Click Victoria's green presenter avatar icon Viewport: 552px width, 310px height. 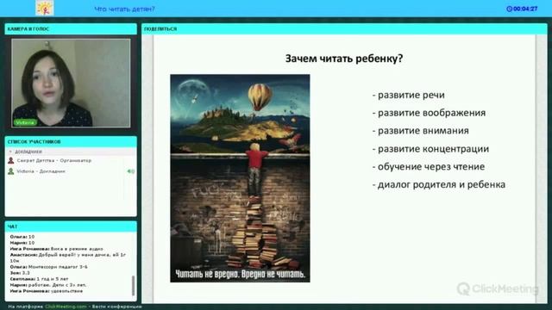point(11,171)
